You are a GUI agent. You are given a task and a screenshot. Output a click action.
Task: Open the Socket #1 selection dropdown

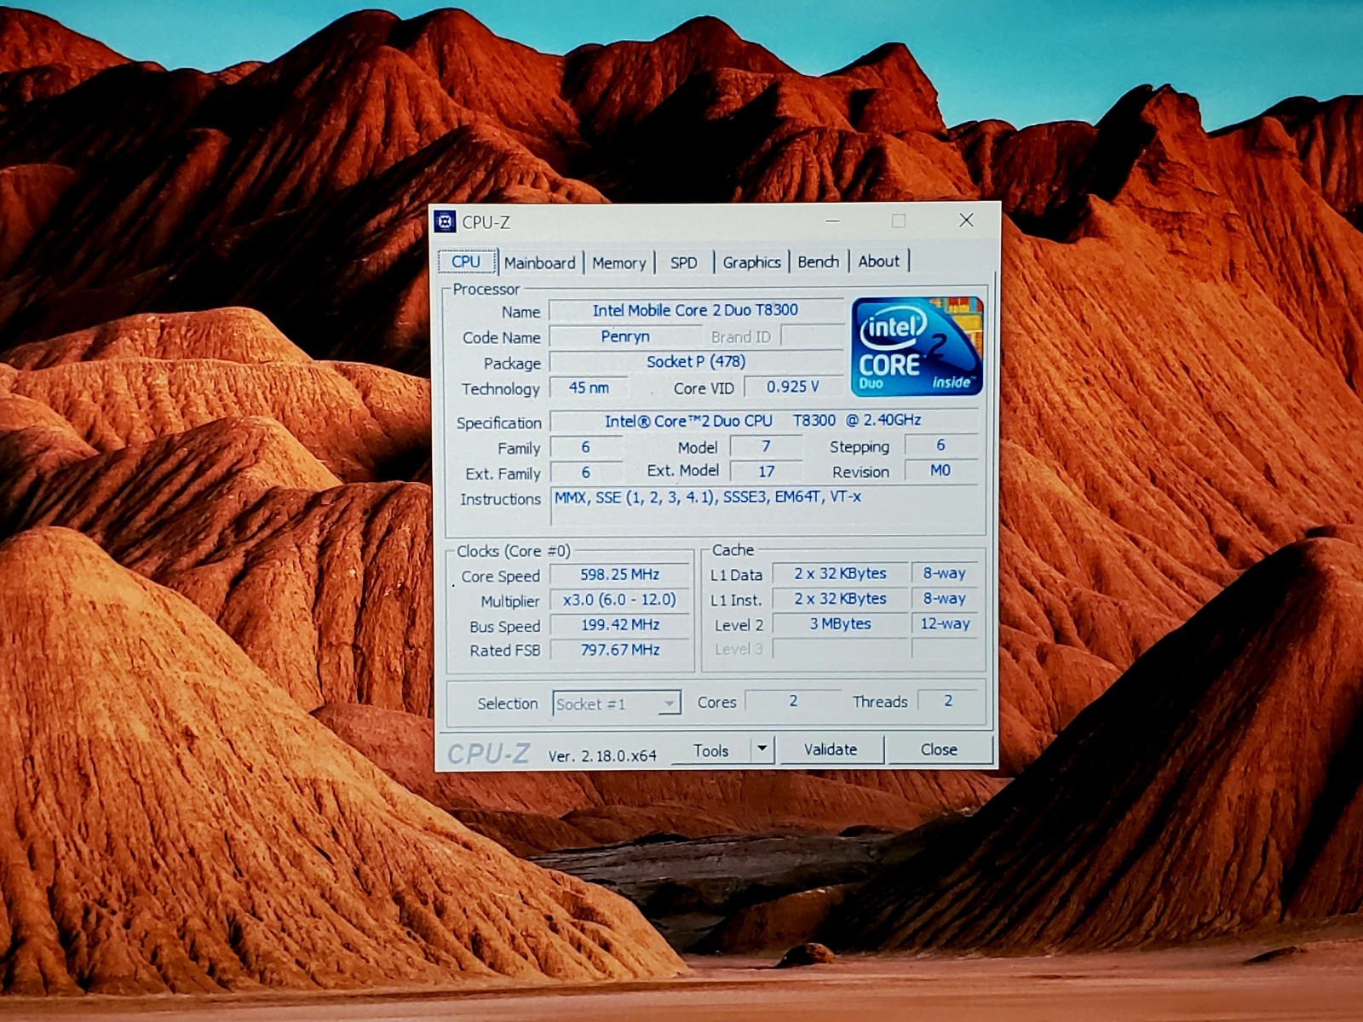click(x=616, y=703)
